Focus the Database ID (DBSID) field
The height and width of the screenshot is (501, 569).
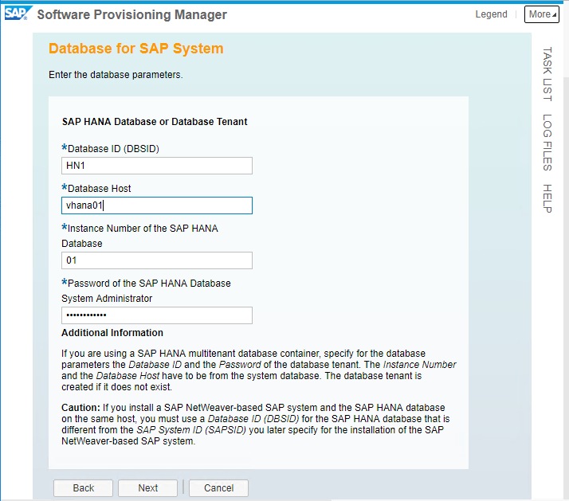tap(157, 166)
